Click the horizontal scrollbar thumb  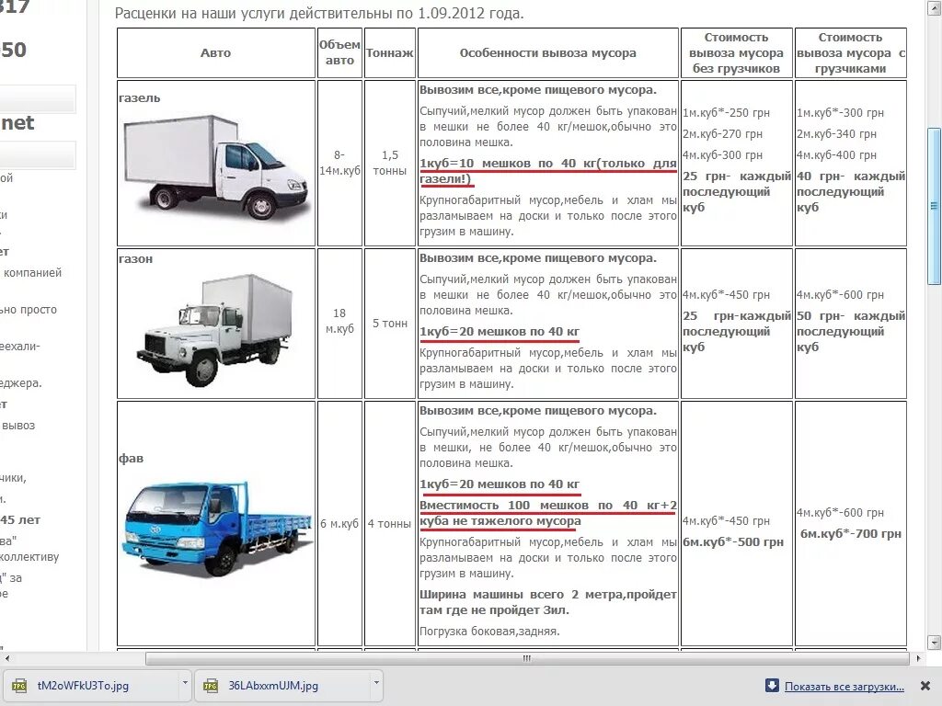[527, 658]
